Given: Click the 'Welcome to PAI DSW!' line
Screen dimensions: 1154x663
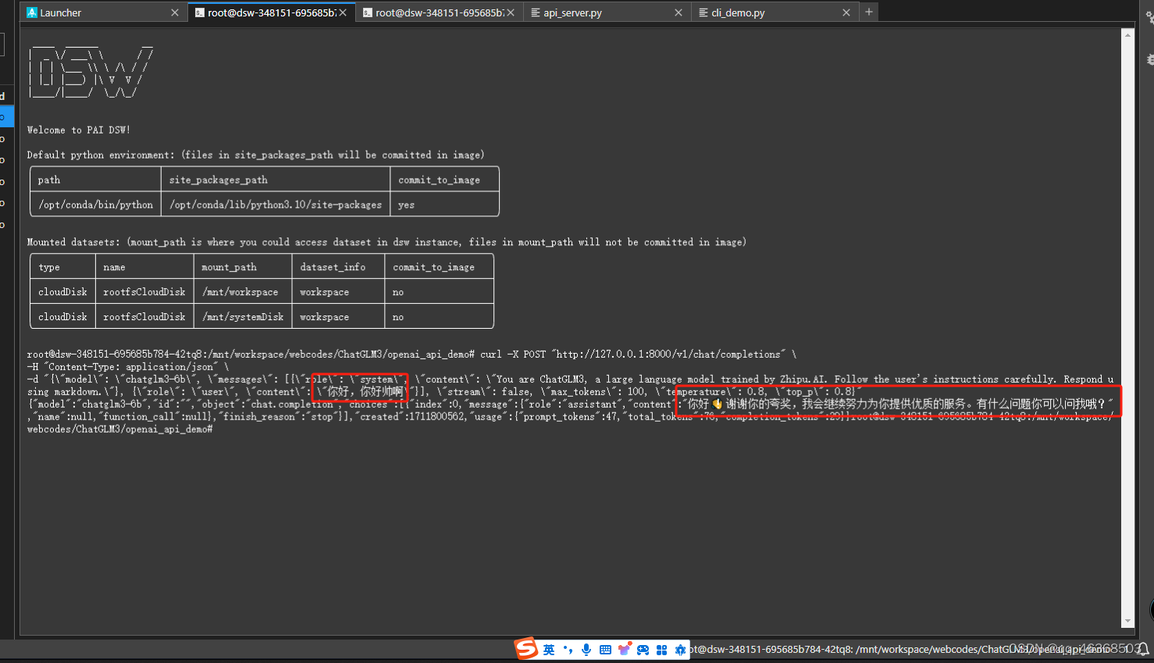Looking at the screenshot, I should point(79,130).
